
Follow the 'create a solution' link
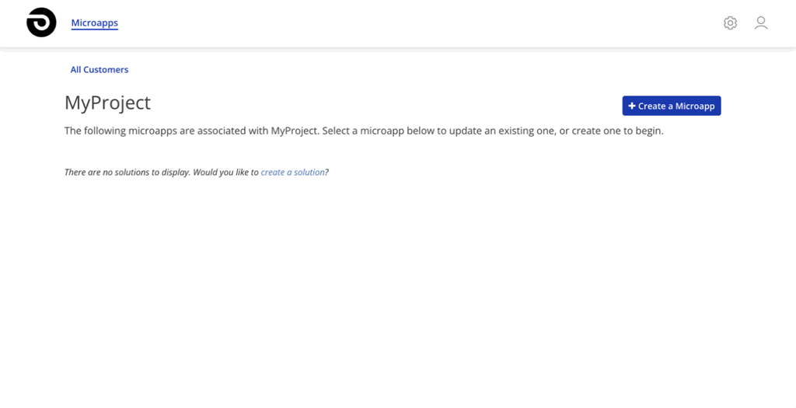pyautogui.click(x=292, y=172)
